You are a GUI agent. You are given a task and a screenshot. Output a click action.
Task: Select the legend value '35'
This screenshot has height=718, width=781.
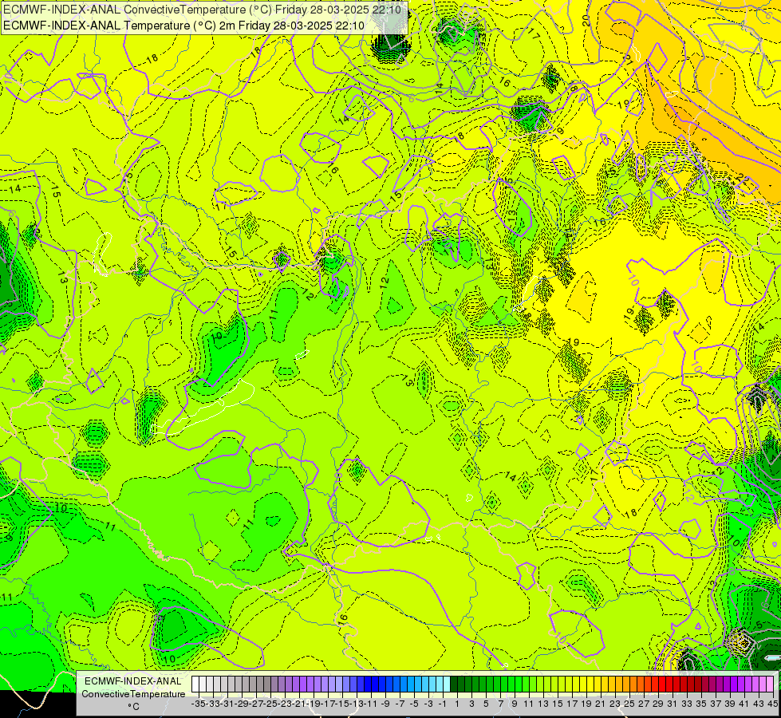(x=700, y=704)
